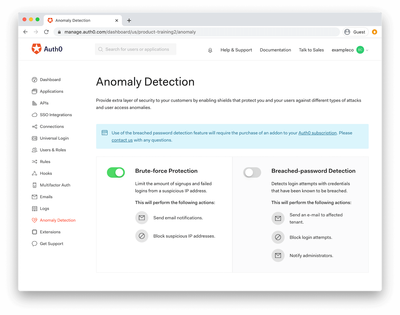Focus the Search for users or applications field
The height and width of the screenshot is (315, 400).
(135, 49)
